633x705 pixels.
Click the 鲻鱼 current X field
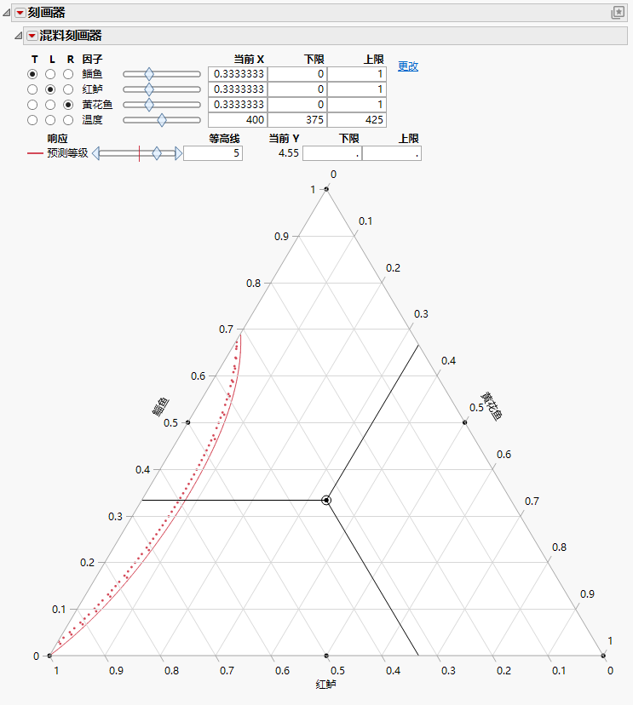coord(238,74)
